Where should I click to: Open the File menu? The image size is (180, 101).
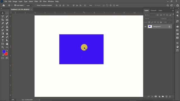pyautogui.click(x=6, y=1)
